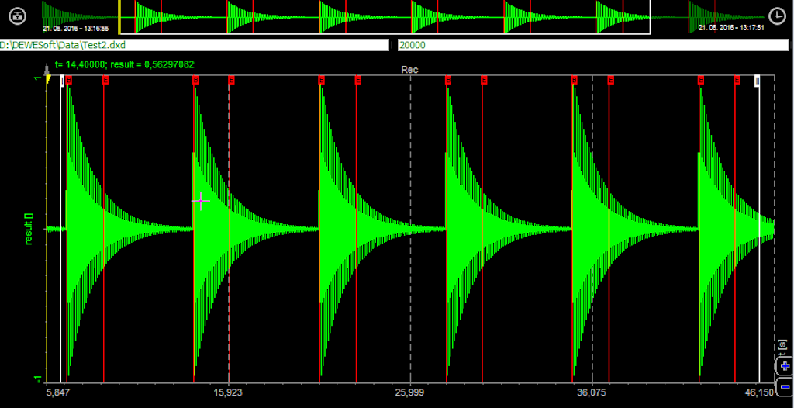Screen dimensions: 794x408
Task: Select the fifth red B trigger marker
Action: (575, 80)
